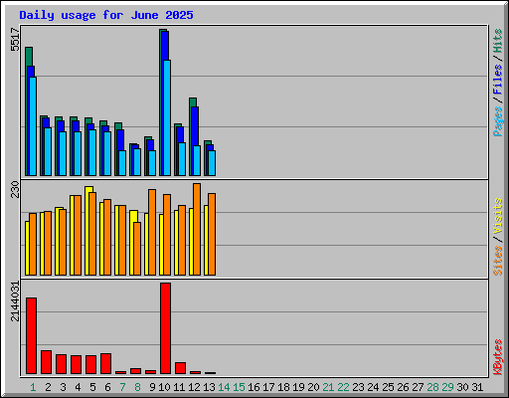Click the day 6 red KBytes bar
Viewport: 509px width, 398px height.
click(x=105, y=363)
